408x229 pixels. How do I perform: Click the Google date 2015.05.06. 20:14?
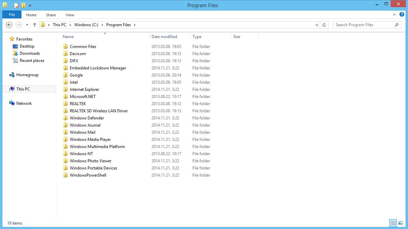[166, 75]
